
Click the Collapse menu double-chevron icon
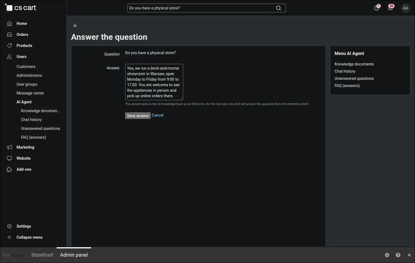[x=9, y=237]
